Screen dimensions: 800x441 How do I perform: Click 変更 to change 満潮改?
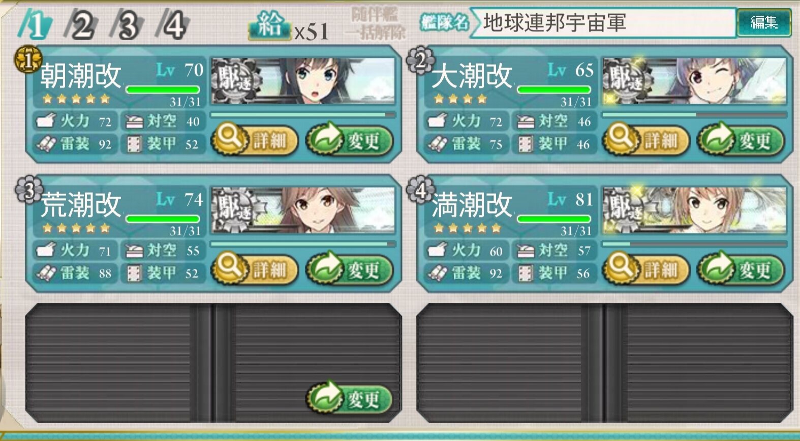tap(741, 269)
